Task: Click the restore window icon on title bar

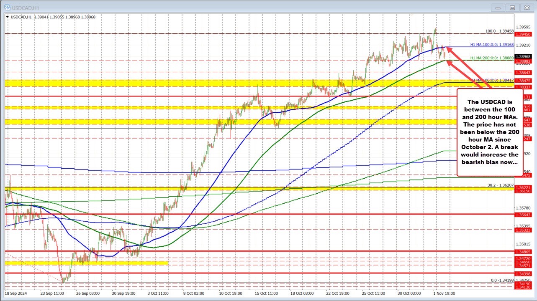Action: (512, 8)
